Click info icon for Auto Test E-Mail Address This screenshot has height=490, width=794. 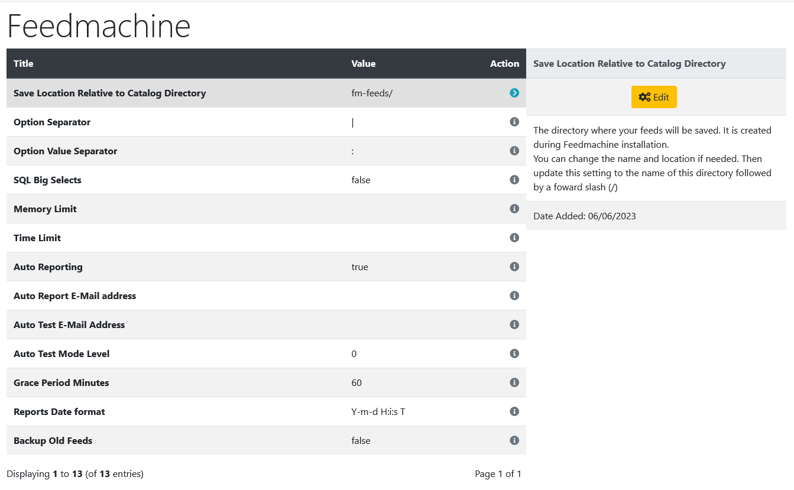tap(514, 324)
